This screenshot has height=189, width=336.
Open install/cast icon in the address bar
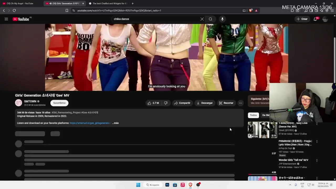(x=244, y=10)
